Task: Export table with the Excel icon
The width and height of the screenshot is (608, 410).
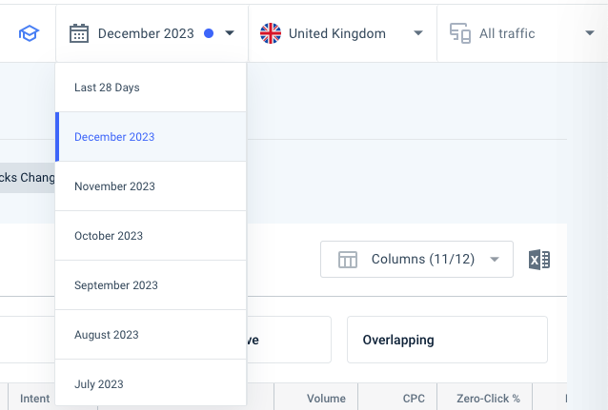Action: tap(539, 260)
